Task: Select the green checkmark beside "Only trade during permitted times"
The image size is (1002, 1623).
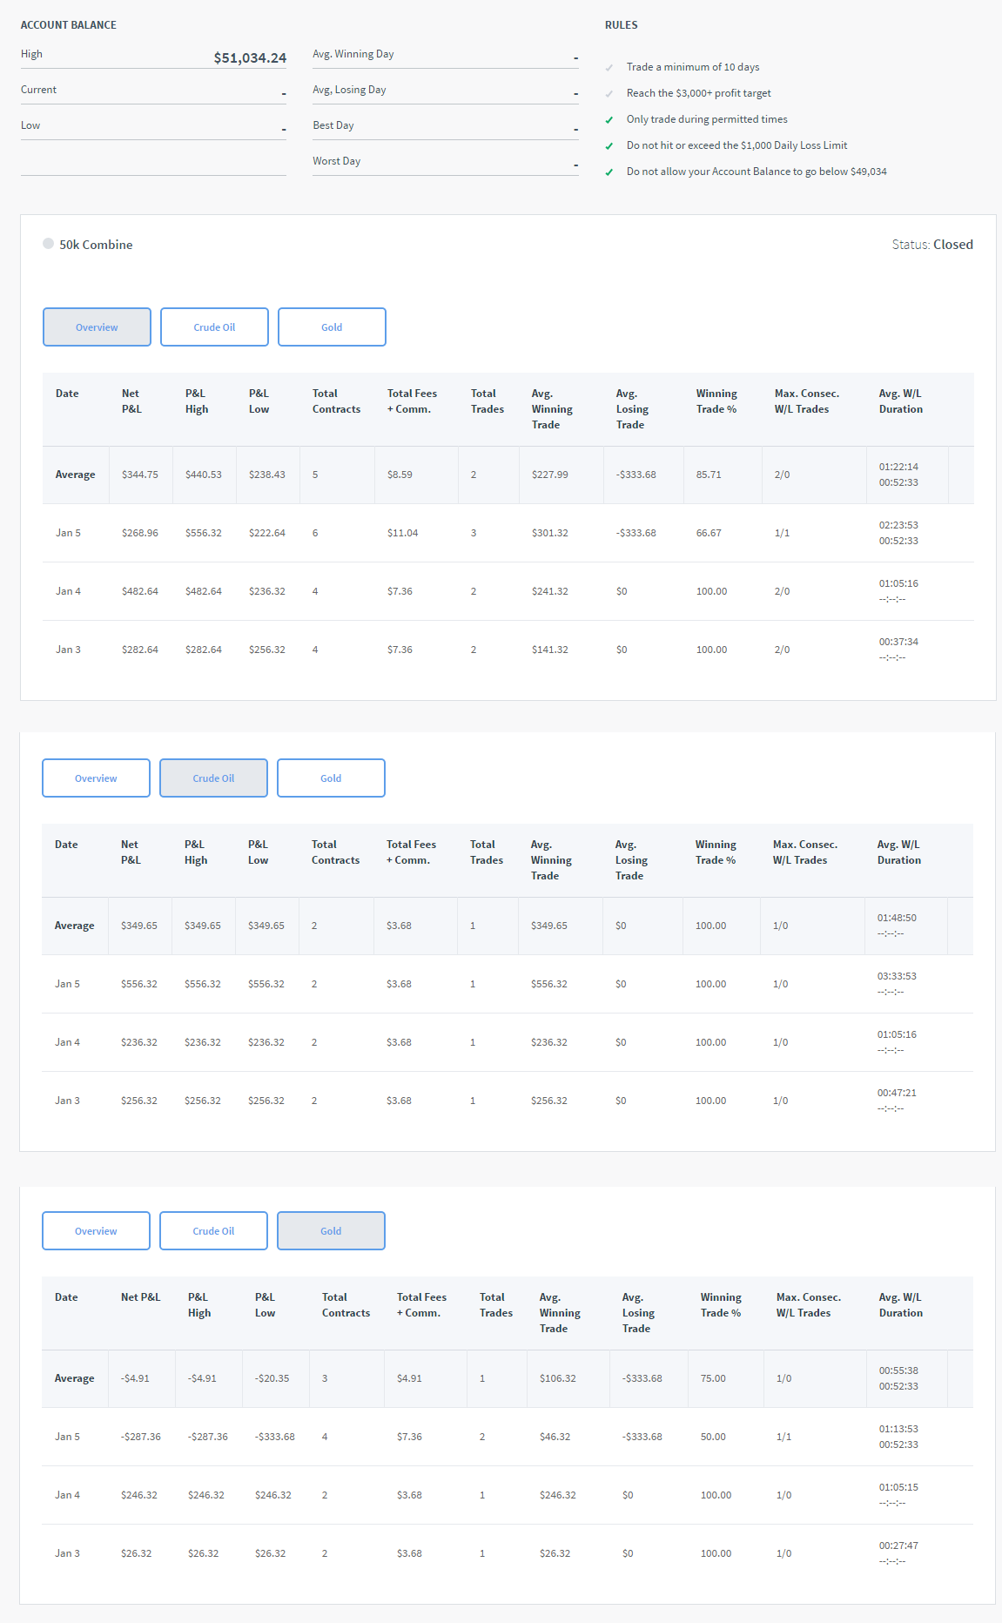Action: tap(609, 120)
